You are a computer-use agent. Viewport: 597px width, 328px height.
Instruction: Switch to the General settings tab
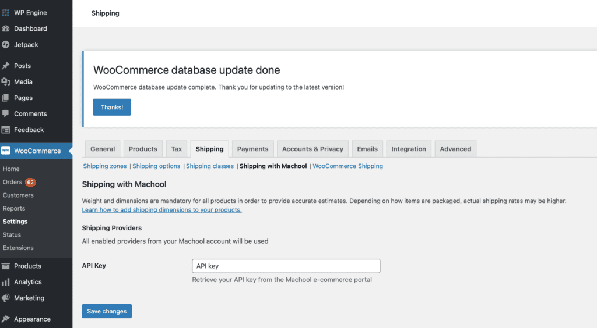[x=103, y=149]
